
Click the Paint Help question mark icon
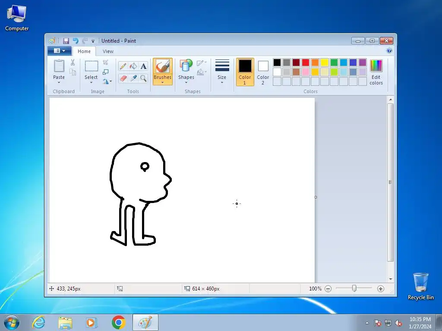(x=389, y=51)
